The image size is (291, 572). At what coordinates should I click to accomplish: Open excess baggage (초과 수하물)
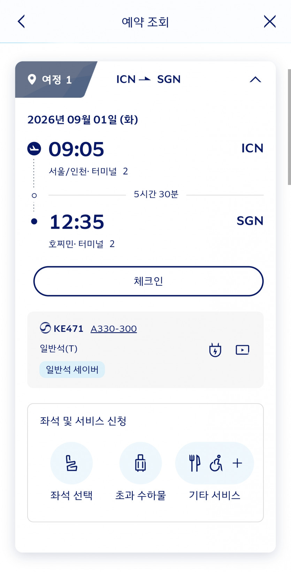tap(140, 463)
